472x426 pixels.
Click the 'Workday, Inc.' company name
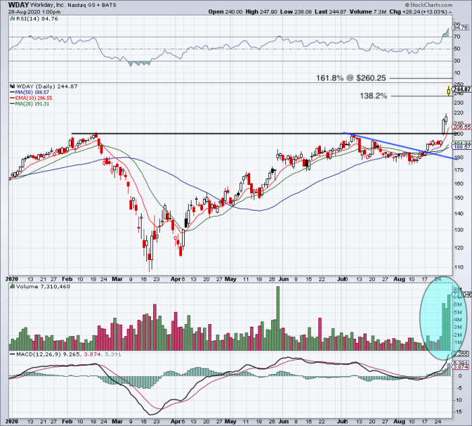[48, 5]
